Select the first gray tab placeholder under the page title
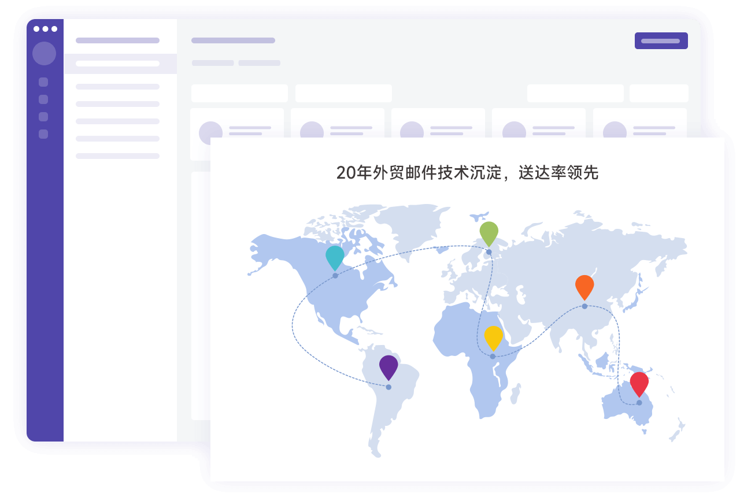 213,63
